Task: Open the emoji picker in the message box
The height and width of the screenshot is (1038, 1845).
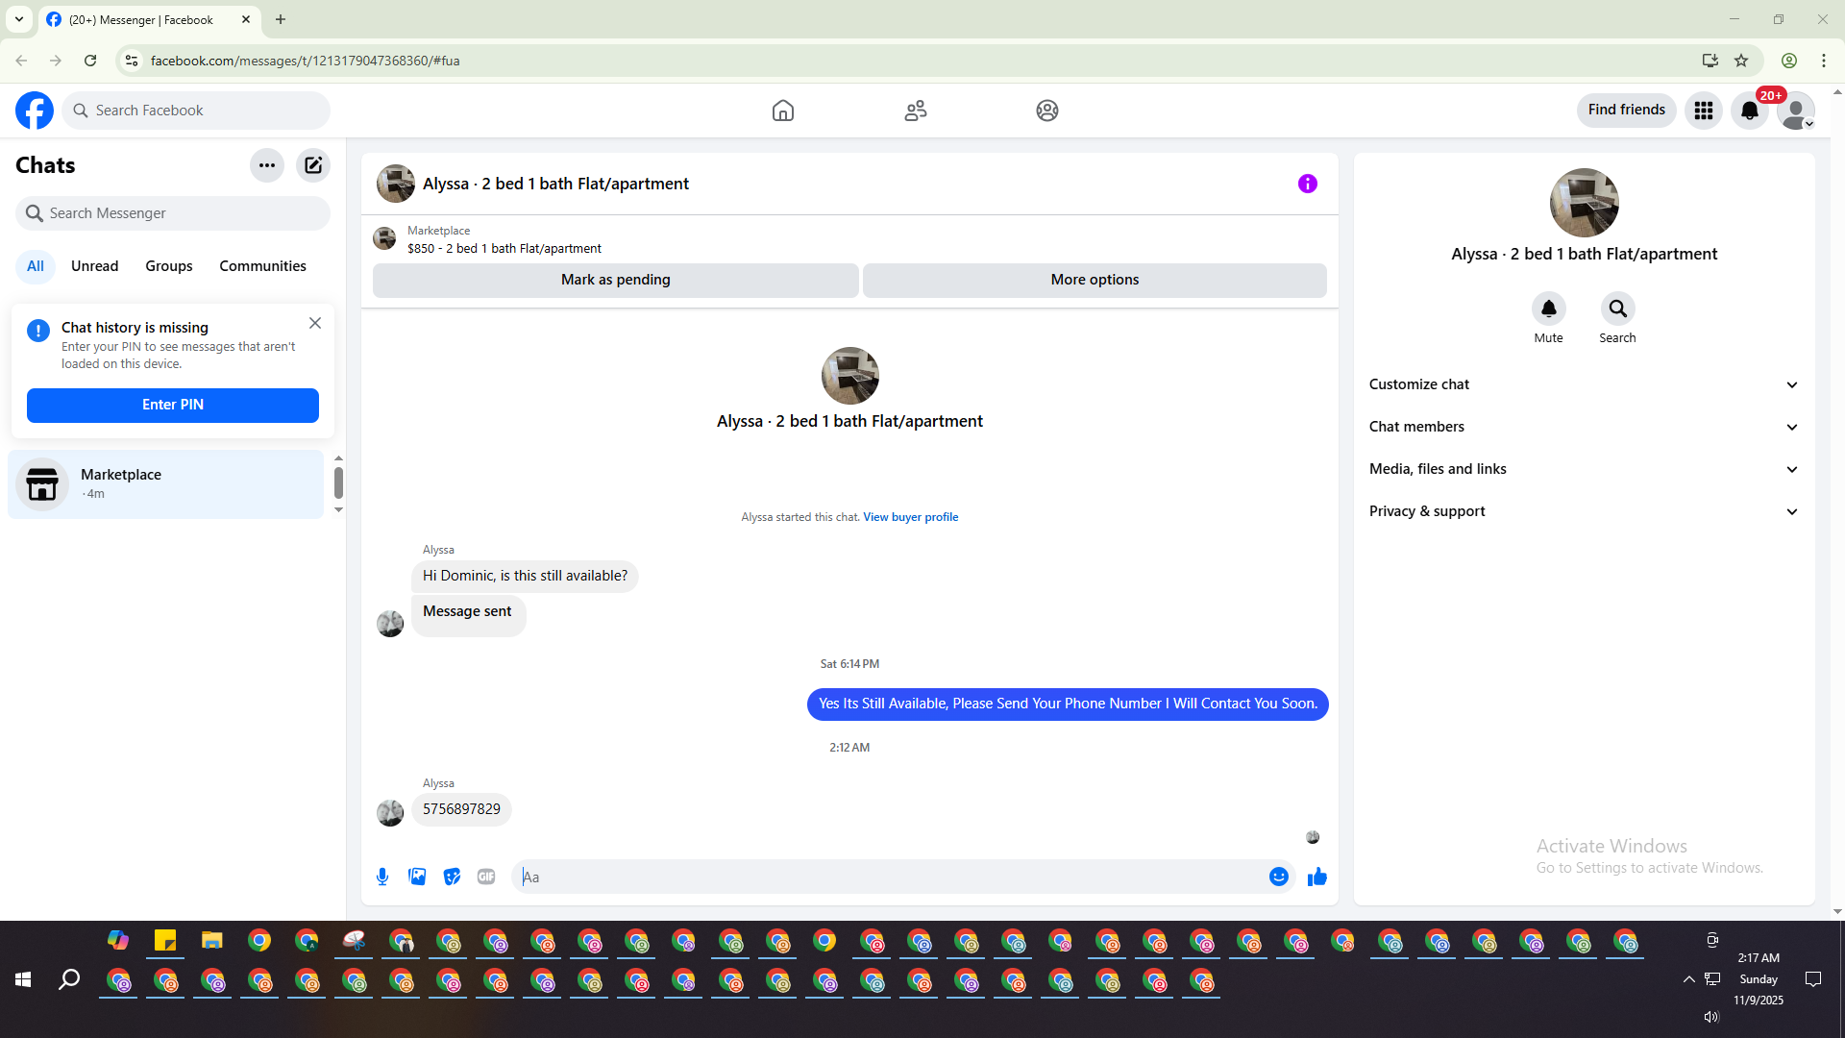Action: tap(1278, 877)
